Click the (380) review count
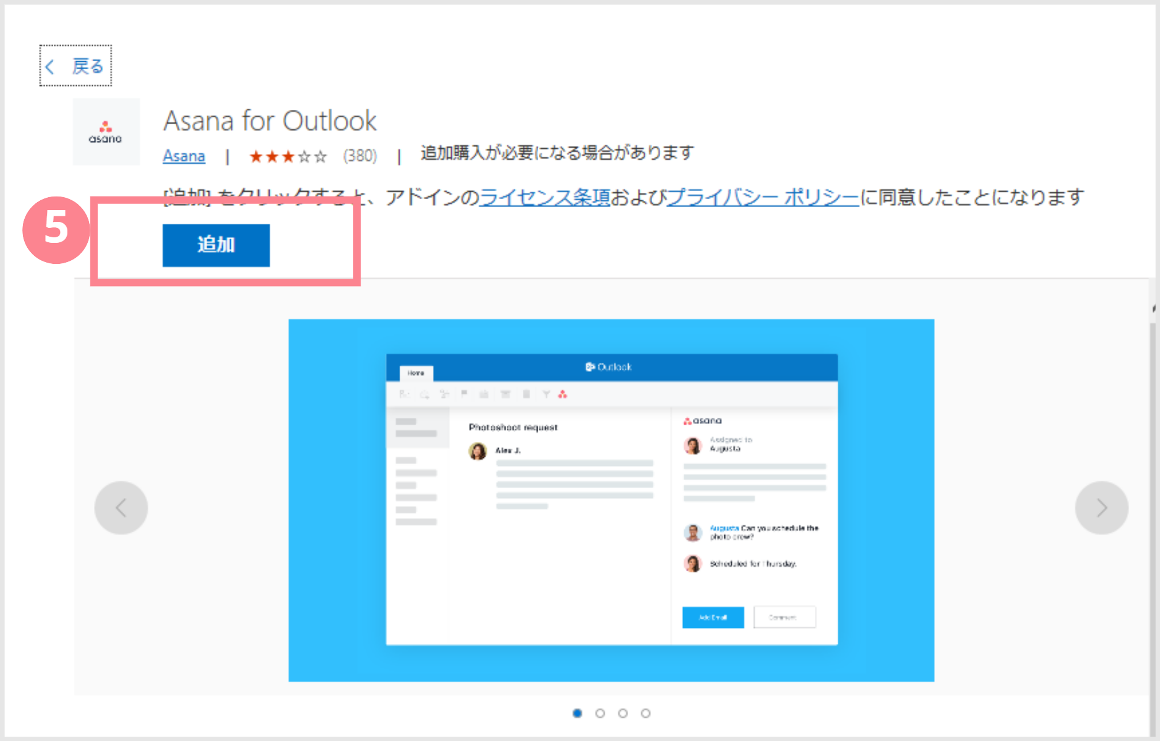The width and height of the screenshot is (1160, 741). point(360,156)
